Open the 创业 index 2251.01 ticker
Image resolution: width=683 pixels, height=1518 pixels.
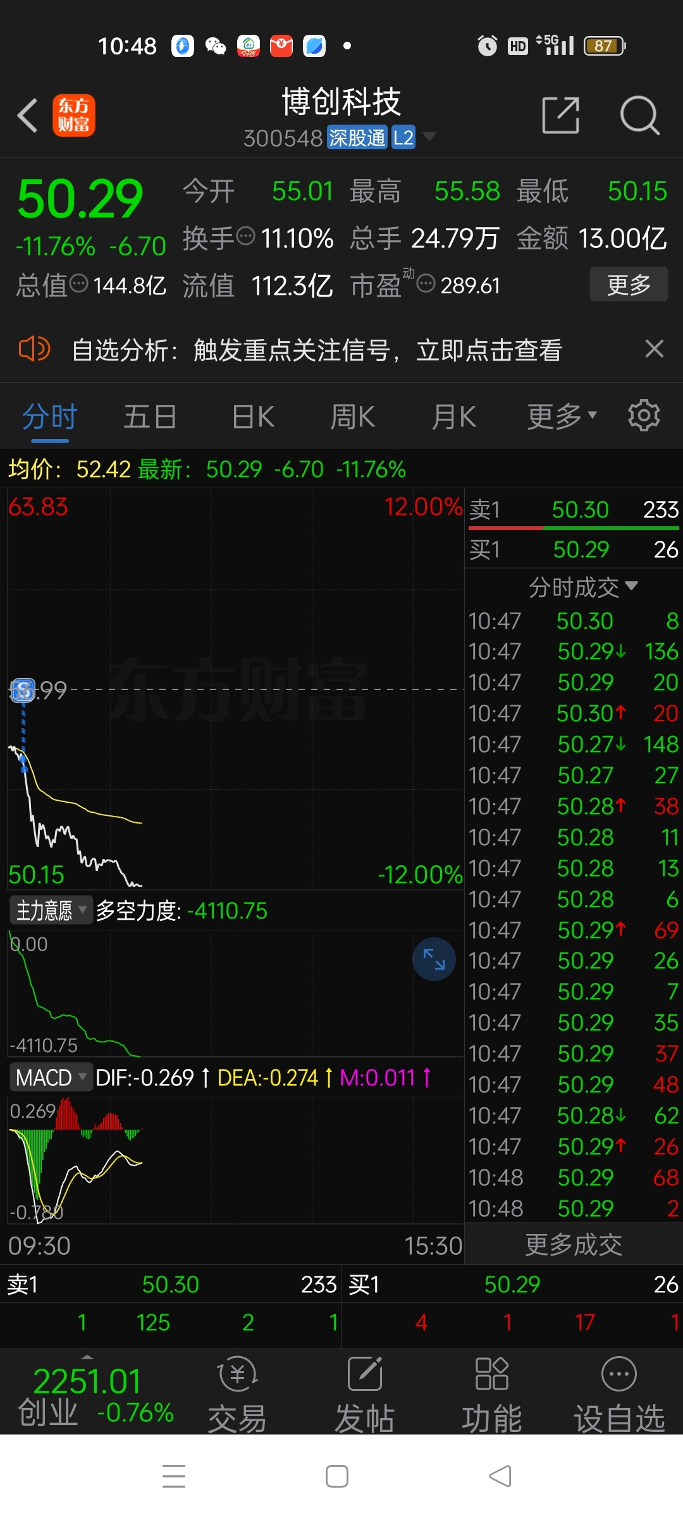pyautogui.click(x=95, y=1397)
